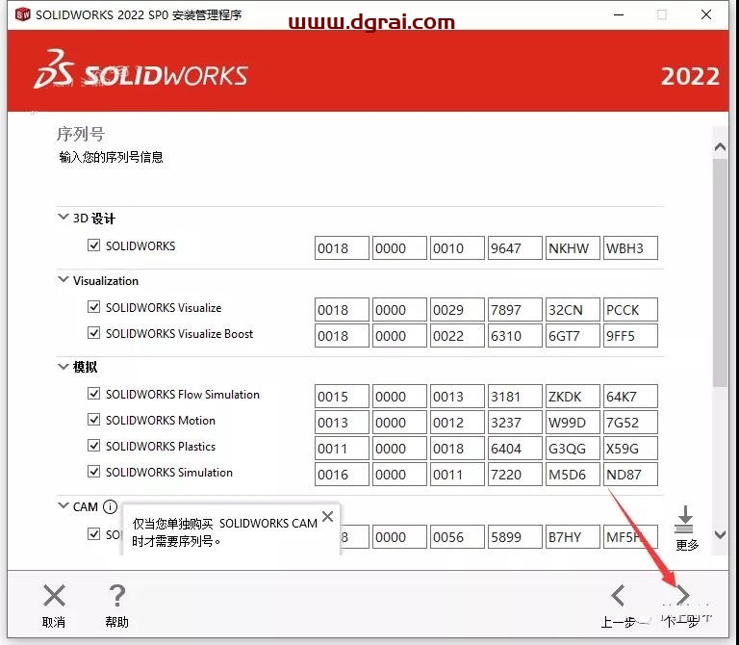
Task: Click Plastics first field 0011
Action: (342, 449)
